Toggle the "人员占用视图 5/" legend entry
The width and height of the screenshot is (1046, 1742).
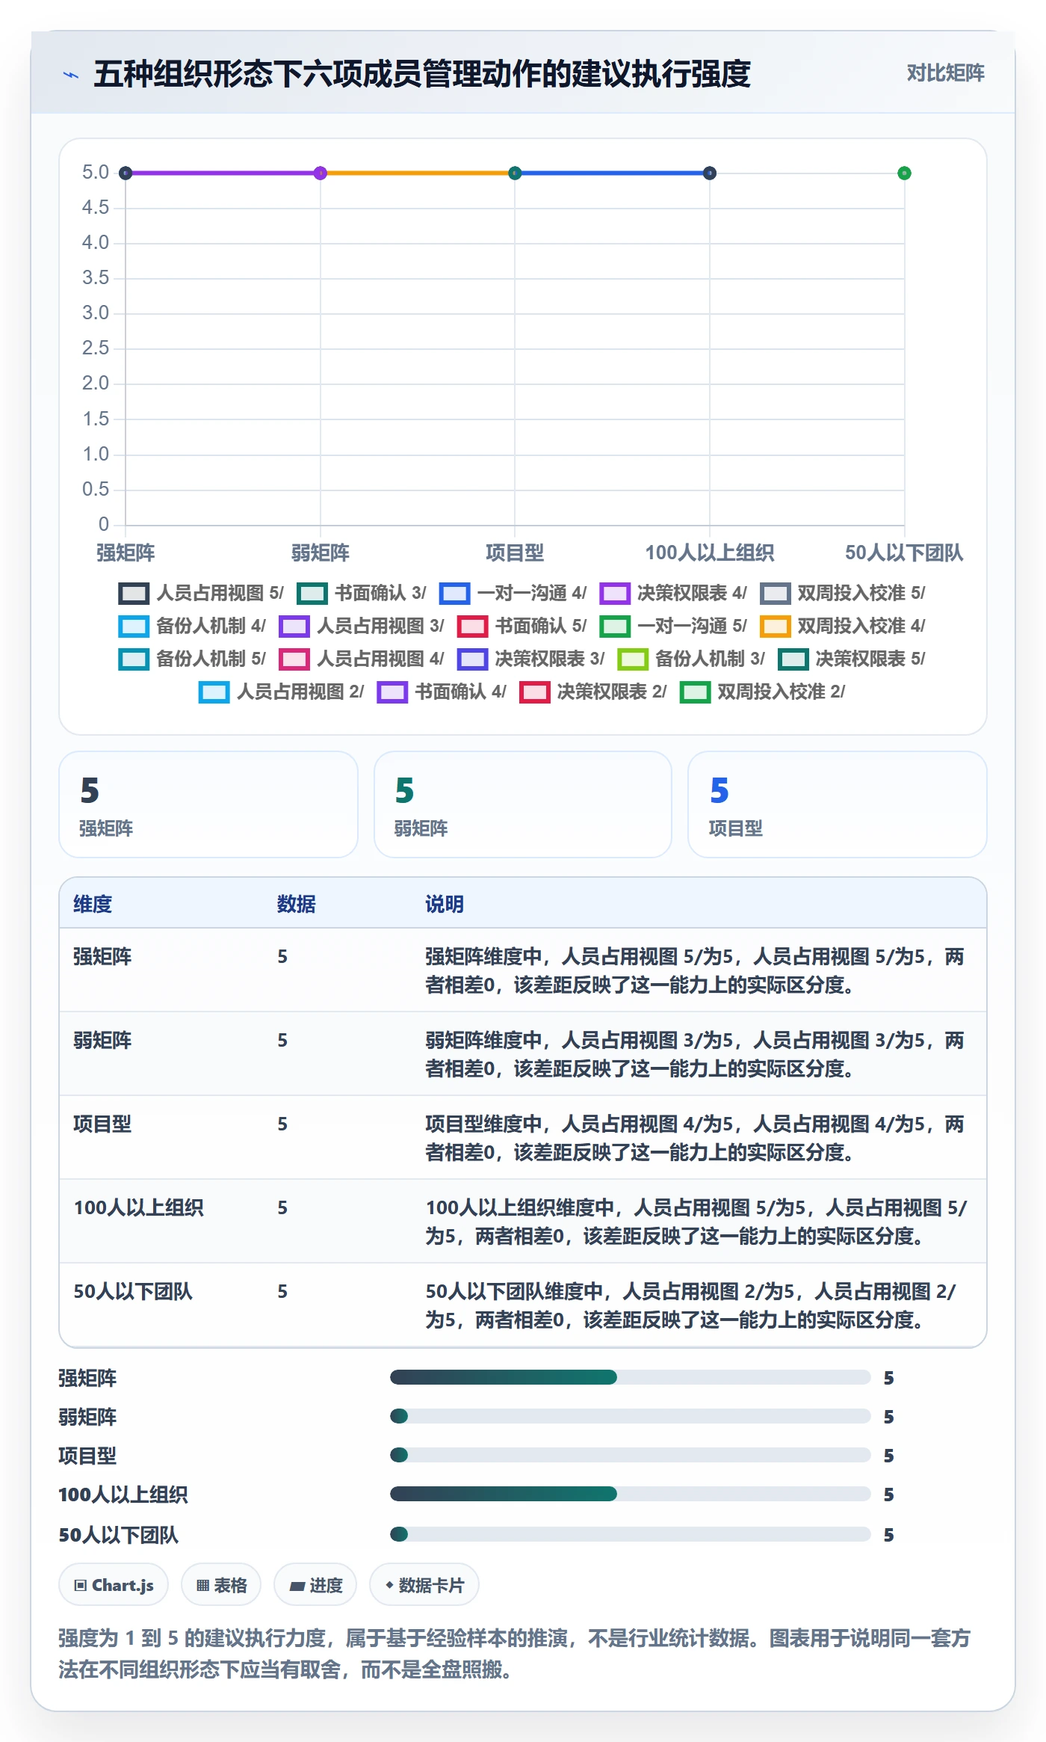201,594
